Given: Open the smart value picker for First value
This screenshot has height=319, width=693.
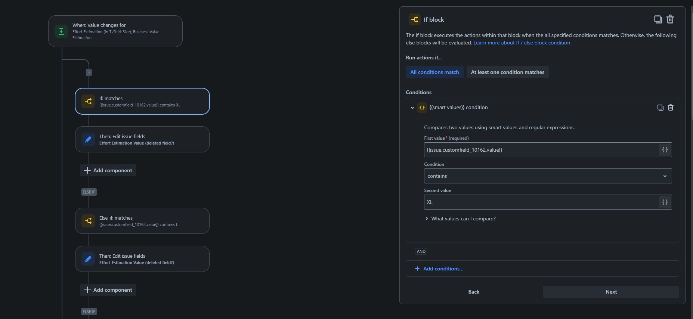Looking at the screenshot, I should (x=665, y=150).
